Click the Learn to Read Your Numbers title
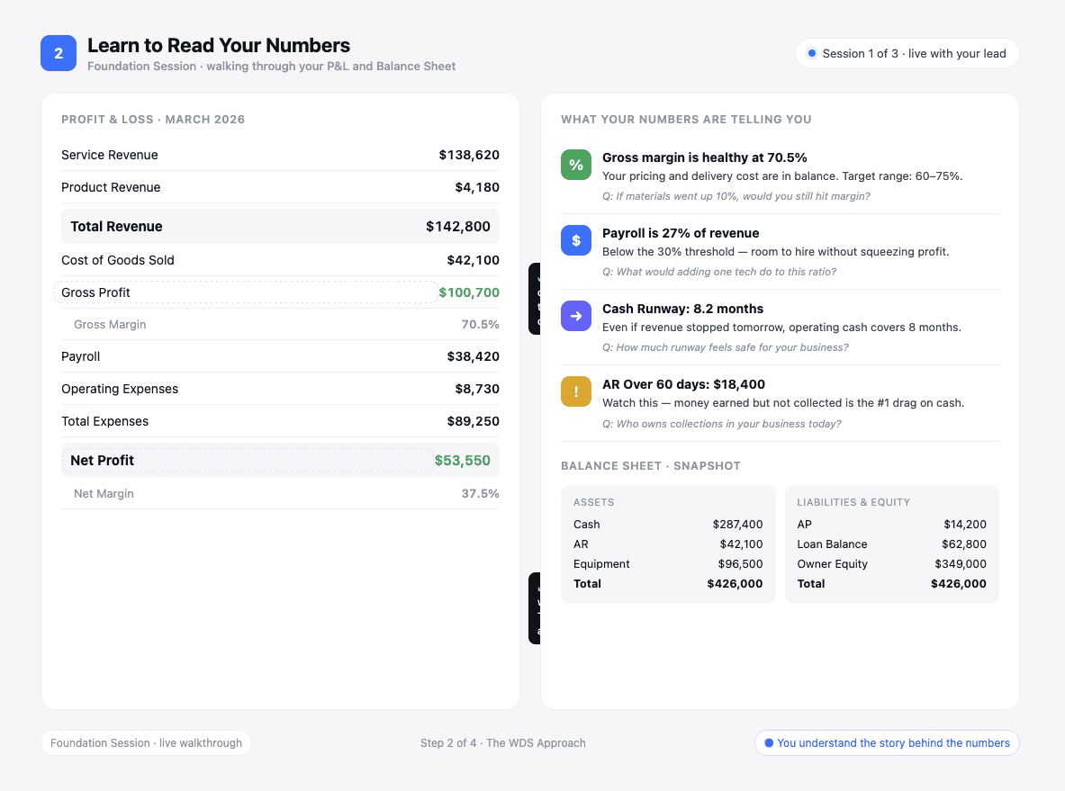The height and width of the screenshot is (791, 1065). [x=219, y=46]
